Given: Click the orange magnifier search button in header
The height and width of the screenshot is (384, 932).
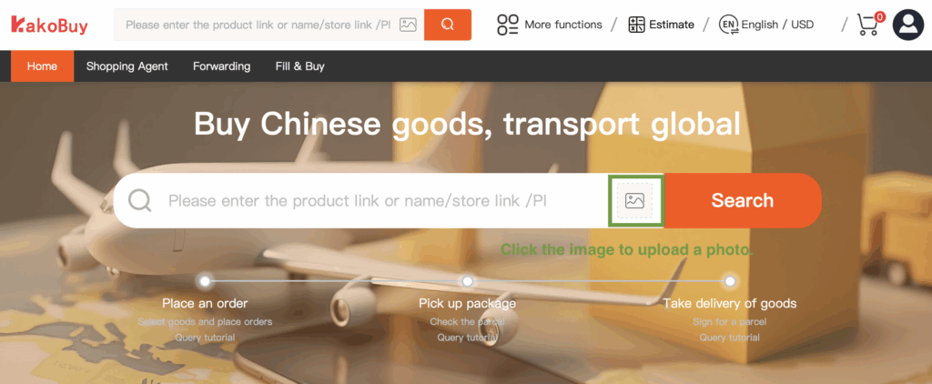Looking at the screenshot, I should 448,25.
